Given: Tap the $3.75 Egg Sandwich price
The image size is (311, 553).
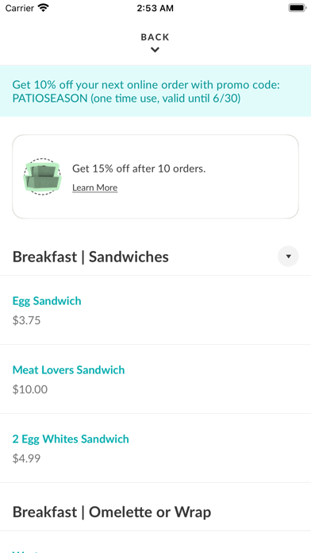Looking at the screenshot, I should [26, 320].
